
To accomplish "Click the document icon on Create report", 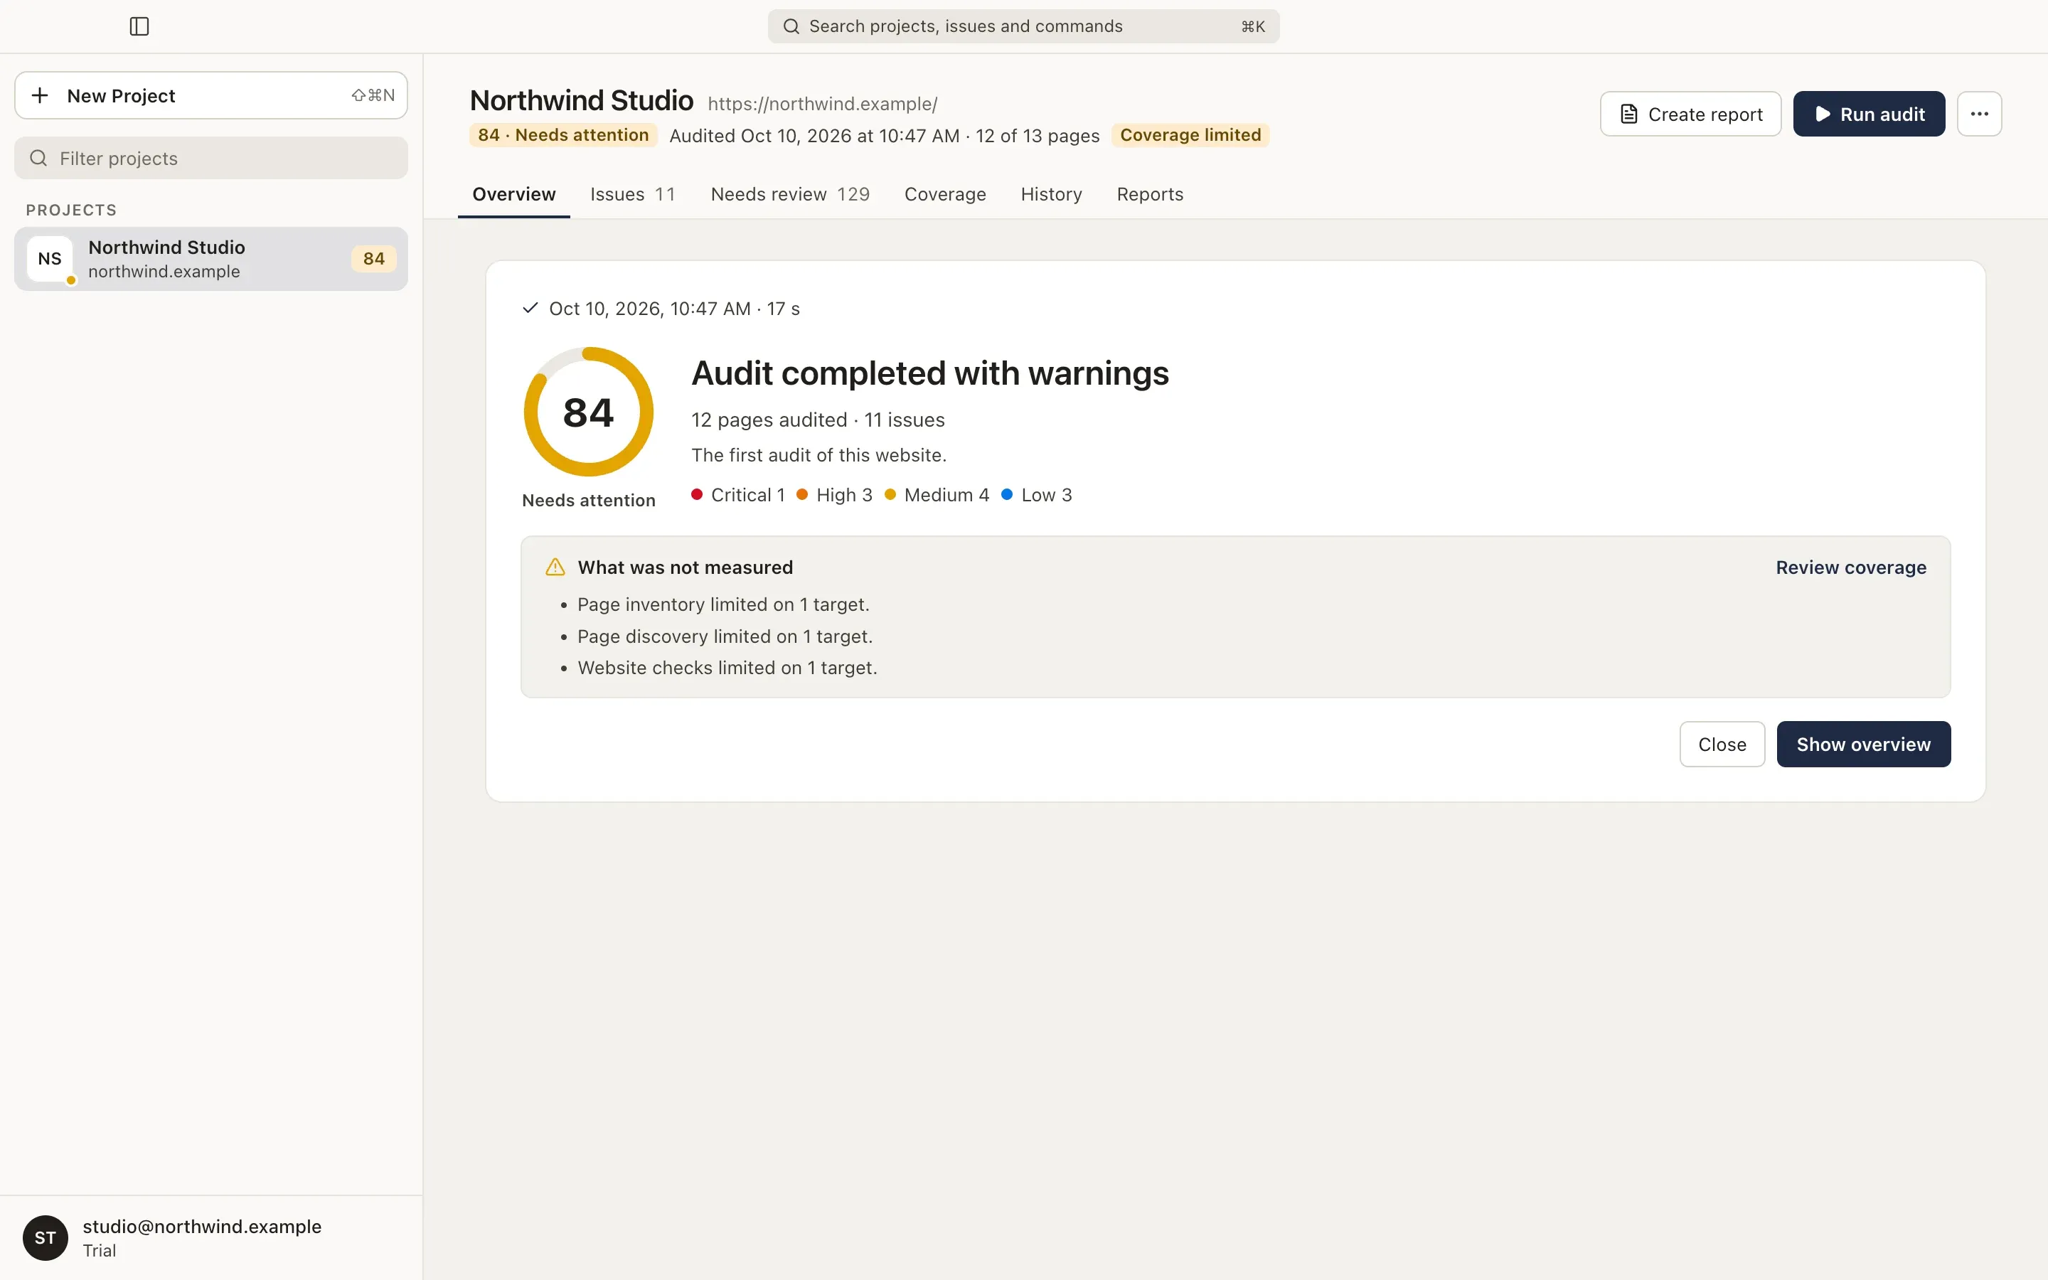I will (x=1628, y=114).
